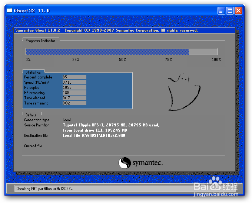This screenshot has width=252, height=203.
Task: Click the Speed (MB/min) label
Action: 37,83
